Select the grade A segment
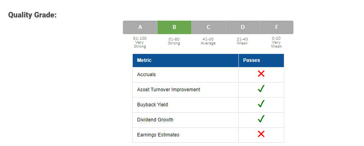Image resolution: width=364 pixels, height=146 pixels. coord(140,27)
